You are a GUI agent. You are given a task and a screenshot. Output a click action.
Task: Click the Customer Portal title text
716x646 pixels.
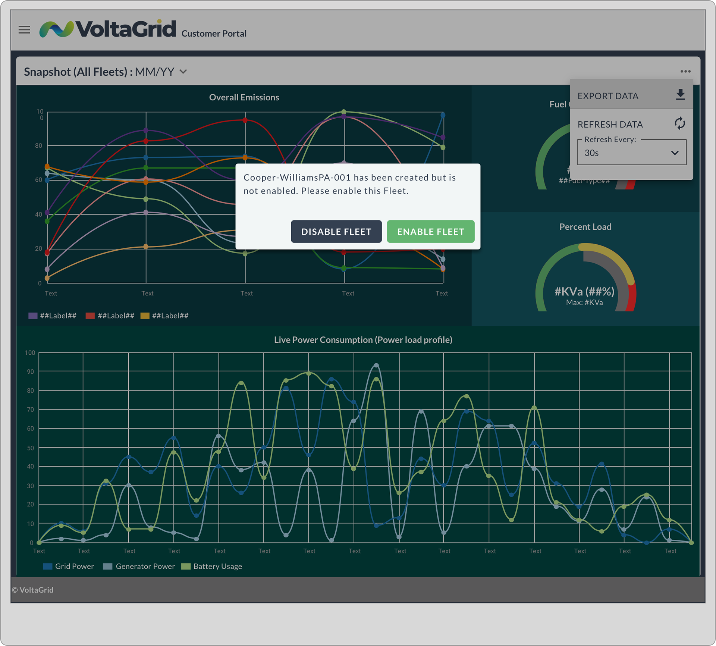click(214, 34)
